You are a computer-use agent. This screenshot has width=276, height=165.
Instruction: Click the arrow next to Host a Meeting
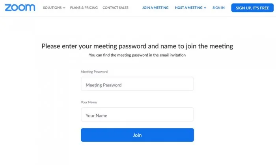[205, 8]
